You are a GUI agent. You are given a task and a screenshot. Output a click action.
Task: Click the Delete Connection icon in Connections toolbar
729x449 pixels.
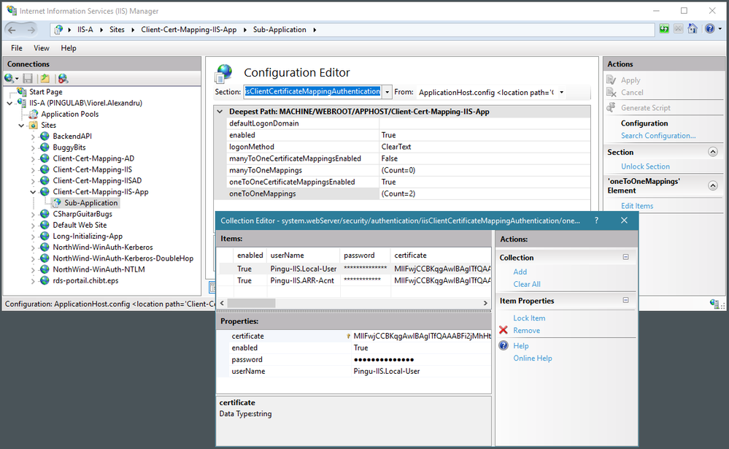tap(63, 78)
